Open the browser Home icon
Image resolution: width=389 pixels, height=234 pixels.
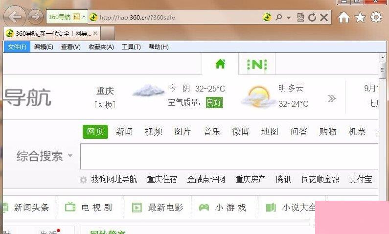tap(344, 17)
